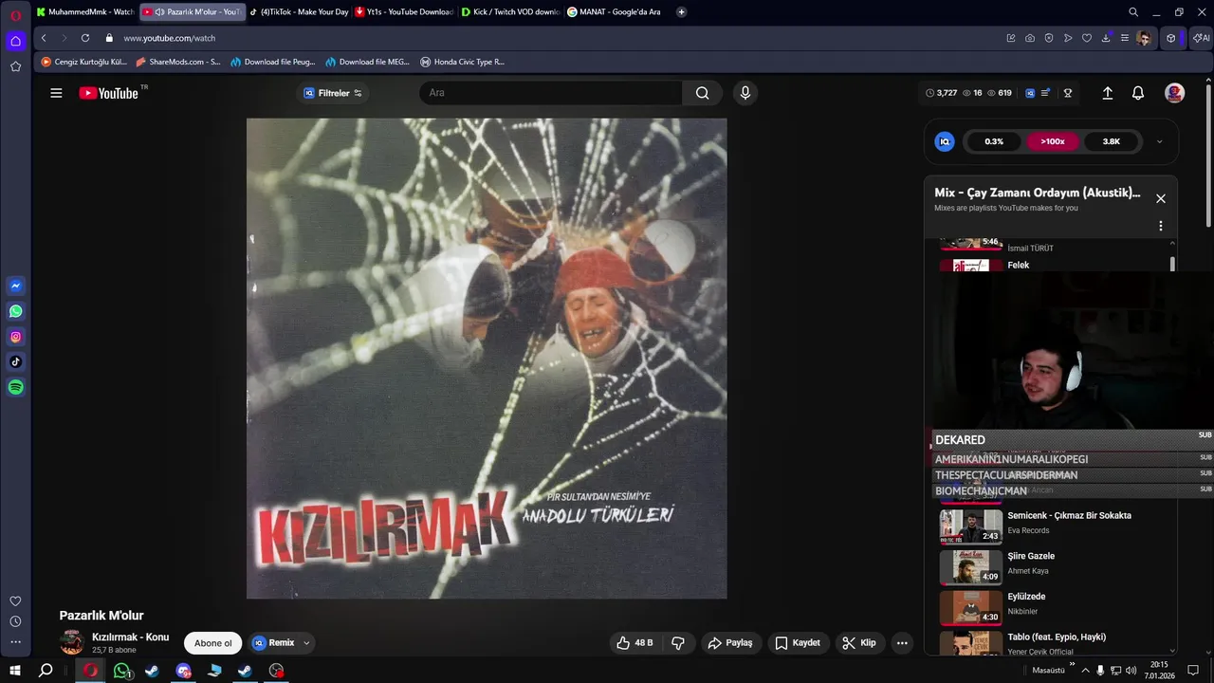
Task: Mute the Pazarlık M'olur tab speaker icon
Action: 159,12
